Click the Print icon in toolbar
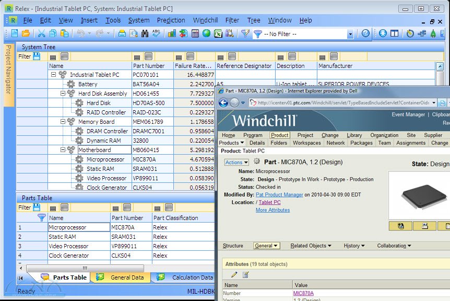 point(122,33)
